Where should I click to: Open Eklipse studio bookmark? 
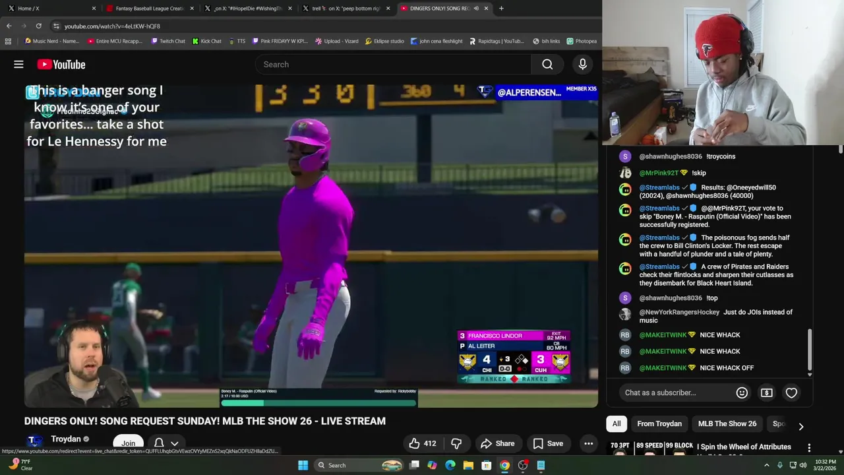click(x=384, y=41)
